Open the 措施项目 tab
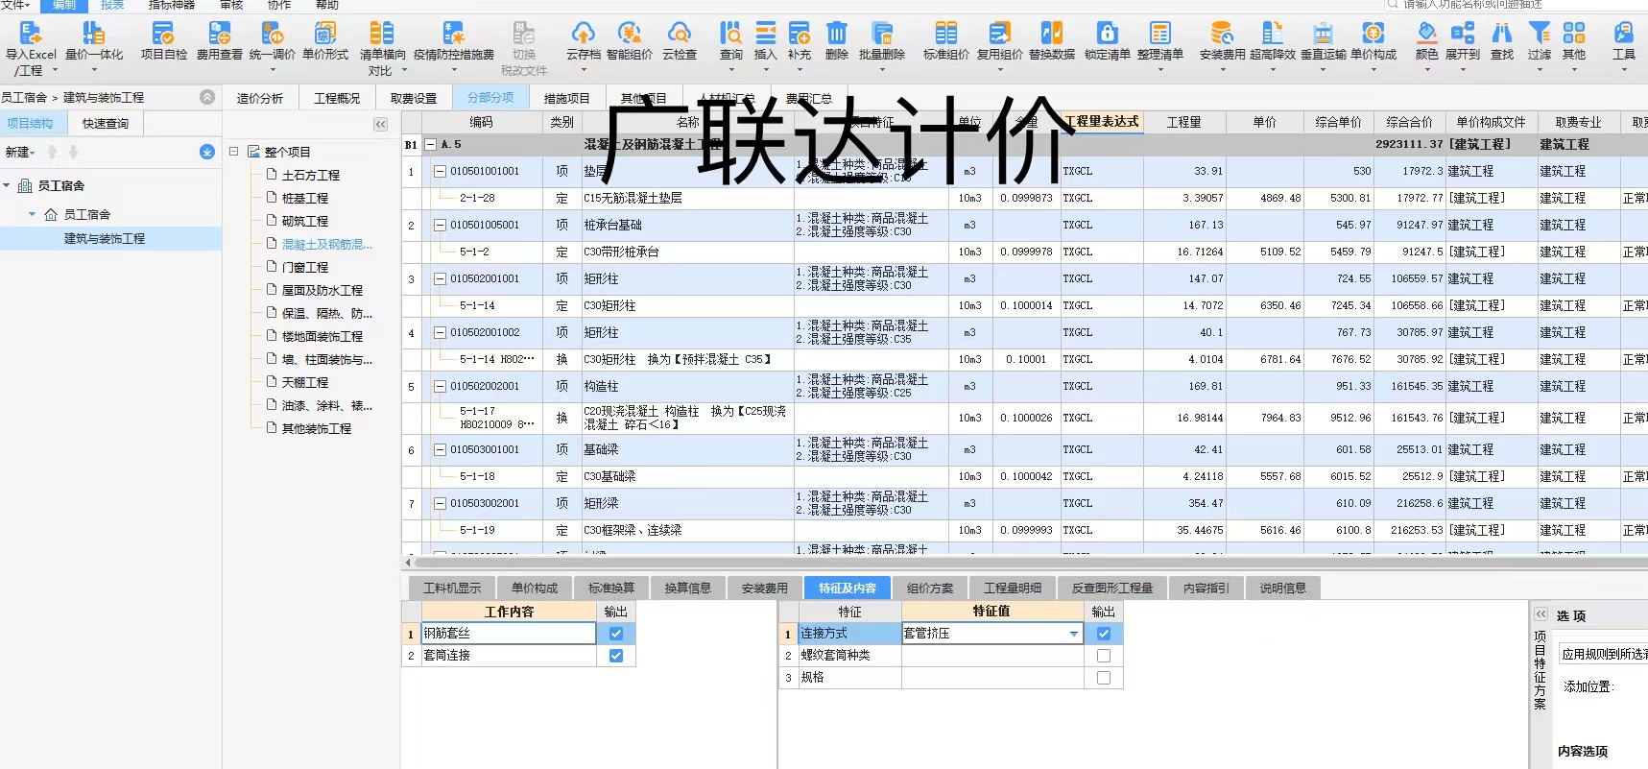This screenshot has width=1648, height=769. tap(566, 98)
